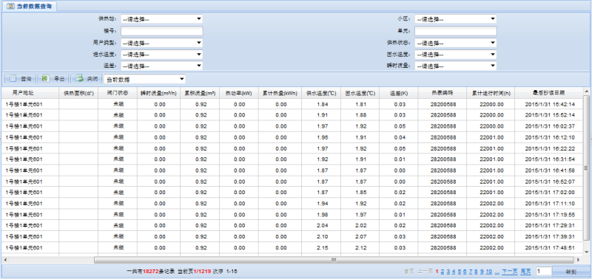Select row dated 2015/1/31 17:02:00
Screen dimensions: 592x279
292,193
